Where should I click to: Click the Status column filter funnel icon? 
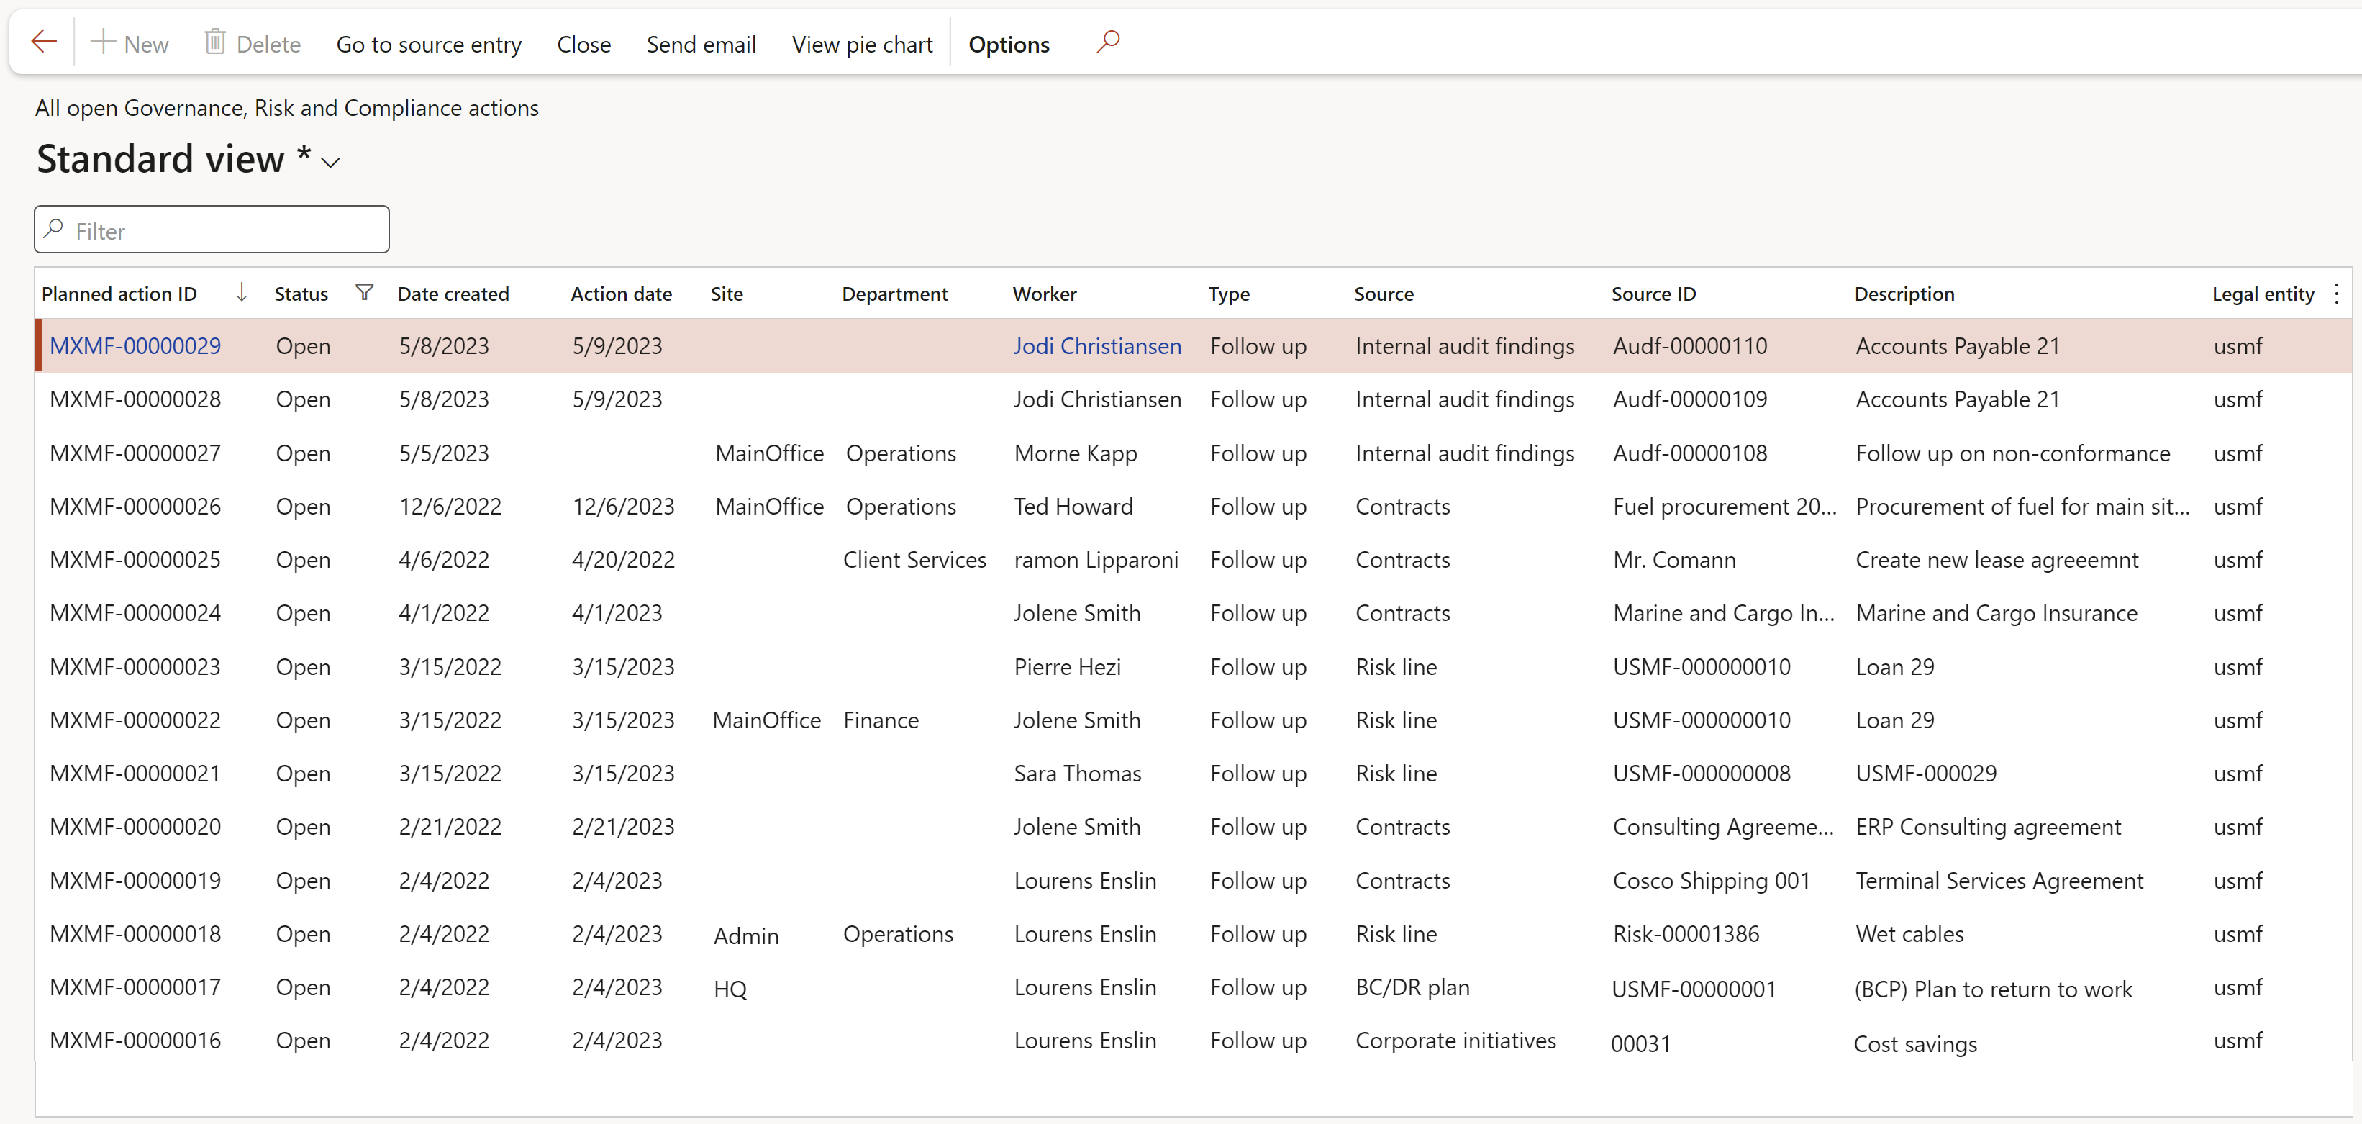pos(364,292)
